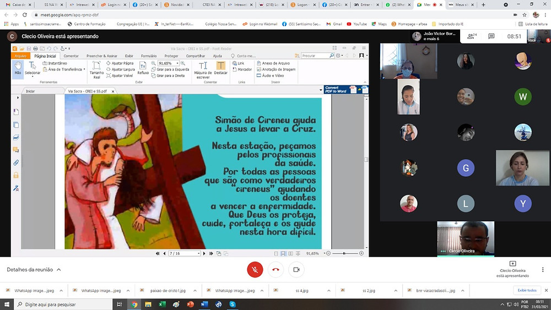Select the Mão hand tool in Foxit

coord(18,68)
